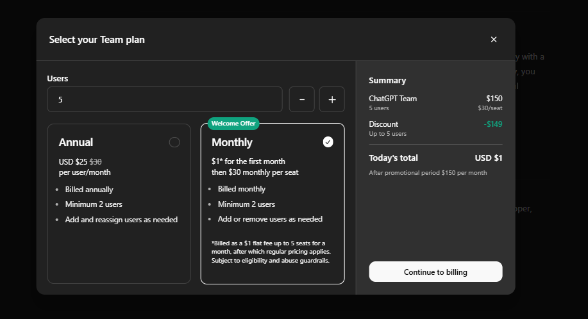Select the Monthly plan checked radio
The width and height of the screenshot is (588, 319).
click(x=328, y=142)
